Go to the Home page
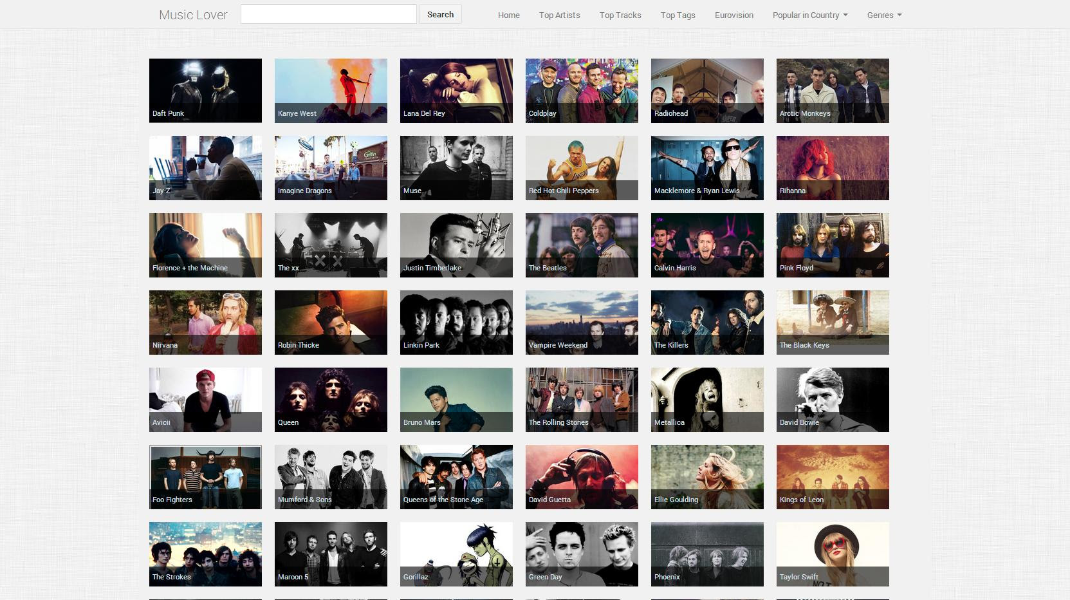1070x600 pixels. click(509, 15)
